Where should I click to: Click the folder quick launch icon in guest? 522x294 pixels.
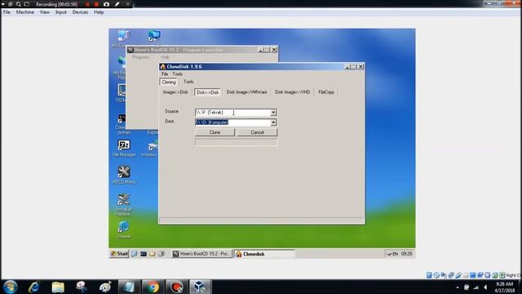click(x=153, y=254)
